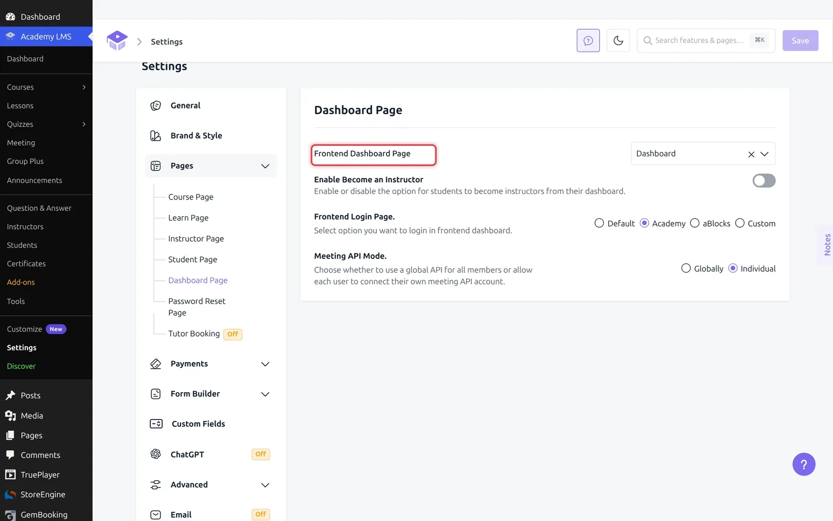Click the General settings icon
Image resolution: width=833 pixels, height=521 pixels.
156,106
